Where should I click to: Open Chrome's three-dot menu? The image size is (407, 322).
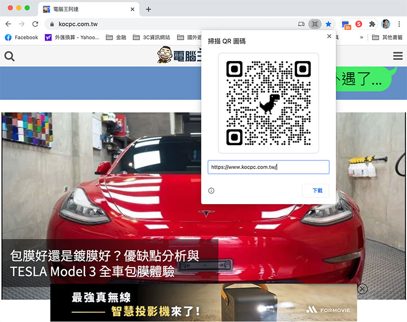[399, 24]
